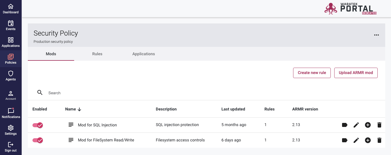Open Settings gear in sidebar
Image resolution: width=391 pixels, height=155 pixels.
click(x=11, y=128)
